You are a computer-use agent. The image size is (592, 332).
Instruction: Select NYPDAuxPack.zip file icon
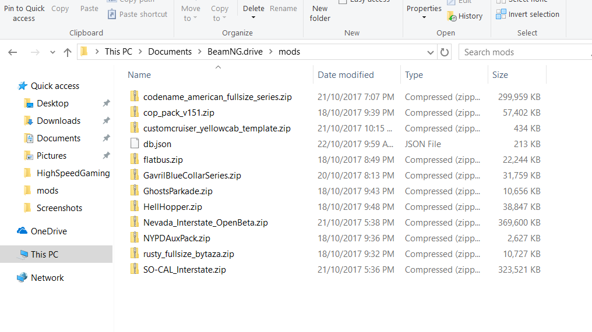pyautogui.click(x=135, y=237)
